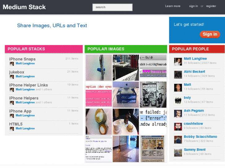Click Matt Langtree name under iPhone Snaps
The image size is (225, 168).
25,63
